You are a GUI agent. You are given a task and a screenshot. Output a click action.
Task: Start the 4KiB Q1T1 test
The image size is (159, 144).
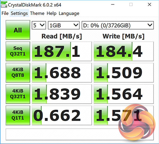tap(18, 115)
